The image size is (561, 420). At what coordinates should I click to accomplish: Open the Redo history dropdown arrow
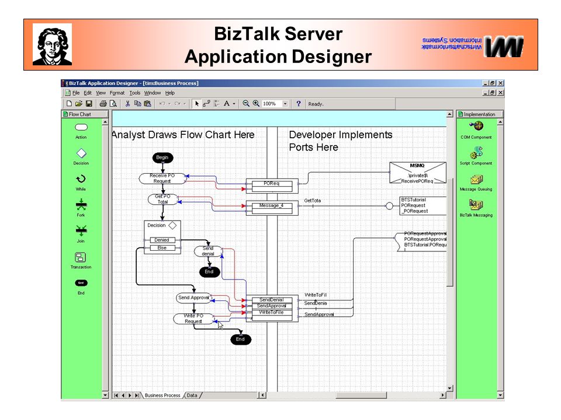(184, 104)
